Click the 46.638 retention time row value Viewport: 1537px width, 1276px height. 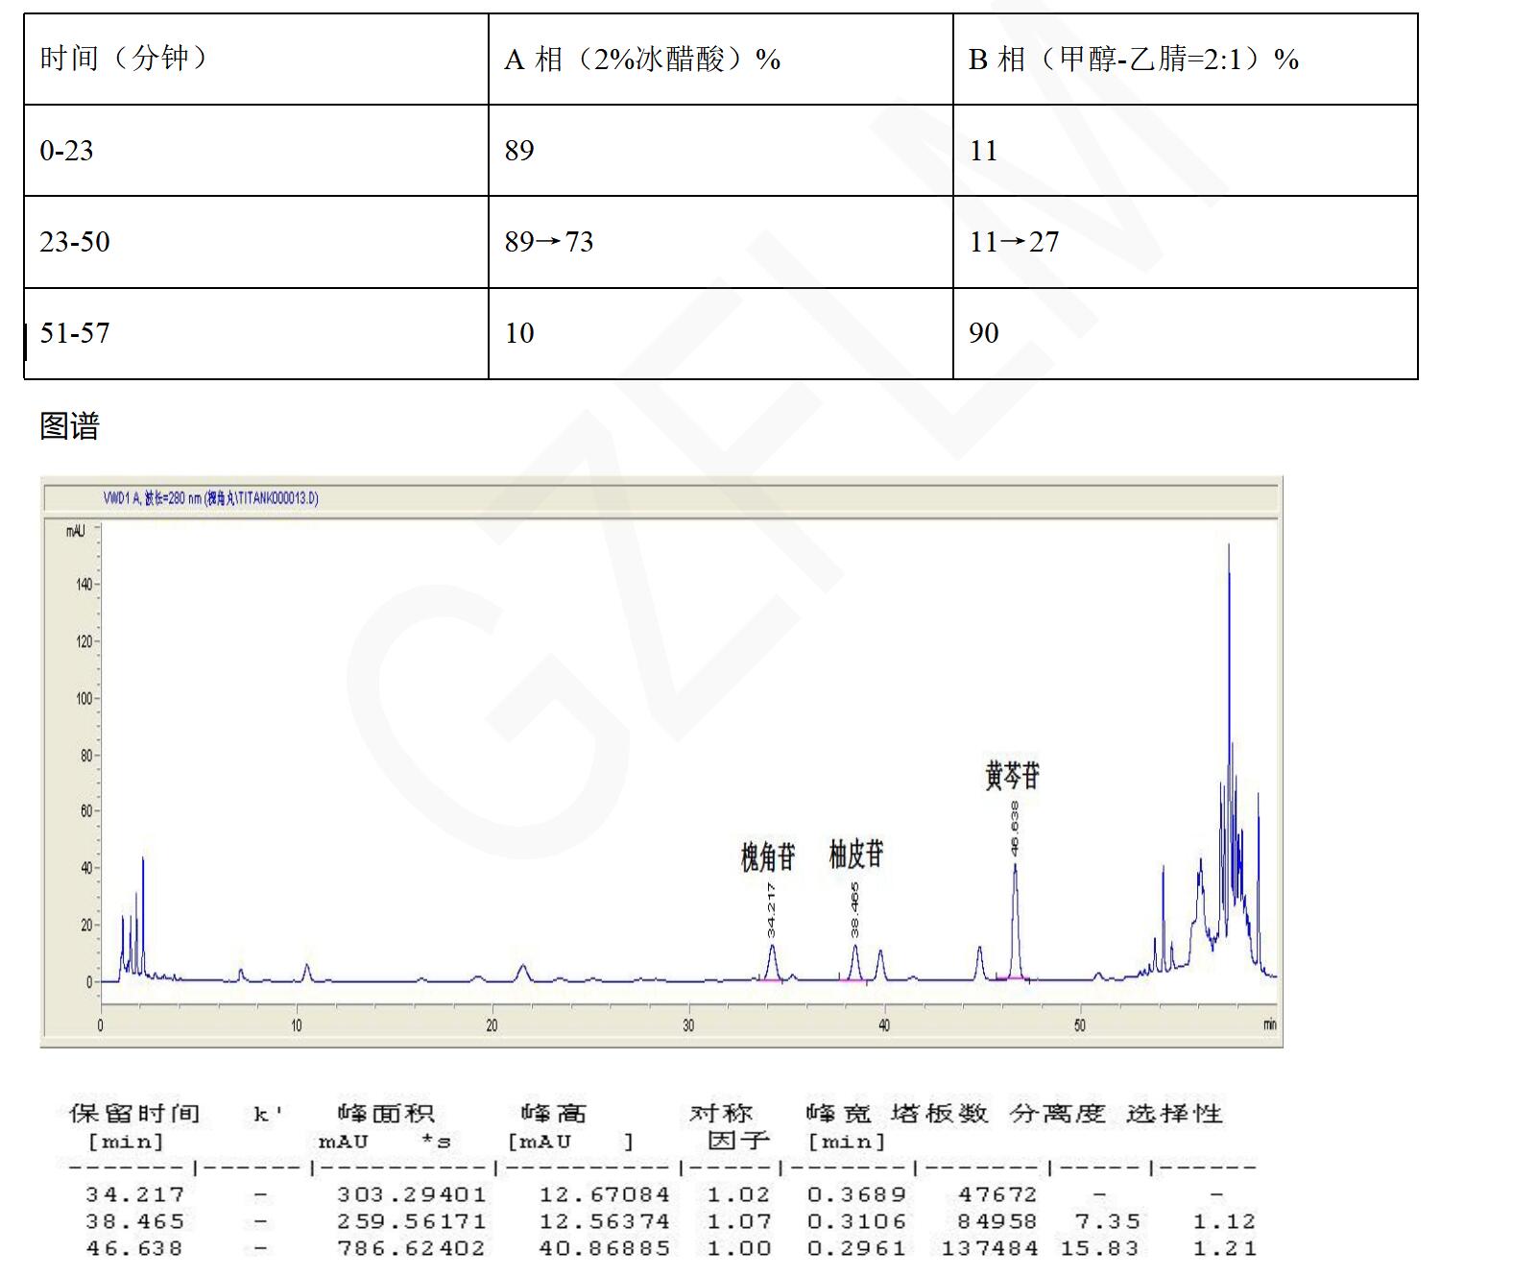[134, 1248]
